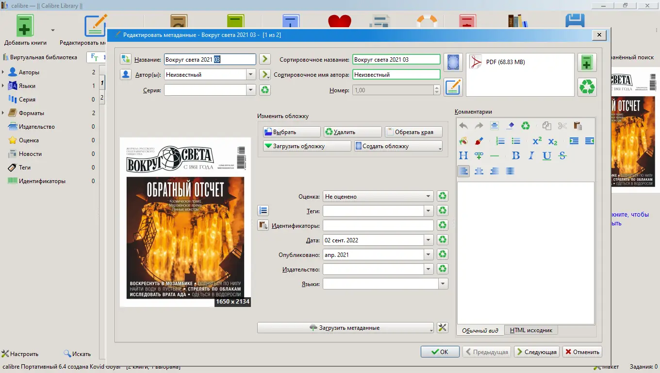Screen dimensions: 660x373
Task: Decrease indentation in comments
Action: click(x=589, y=141)
